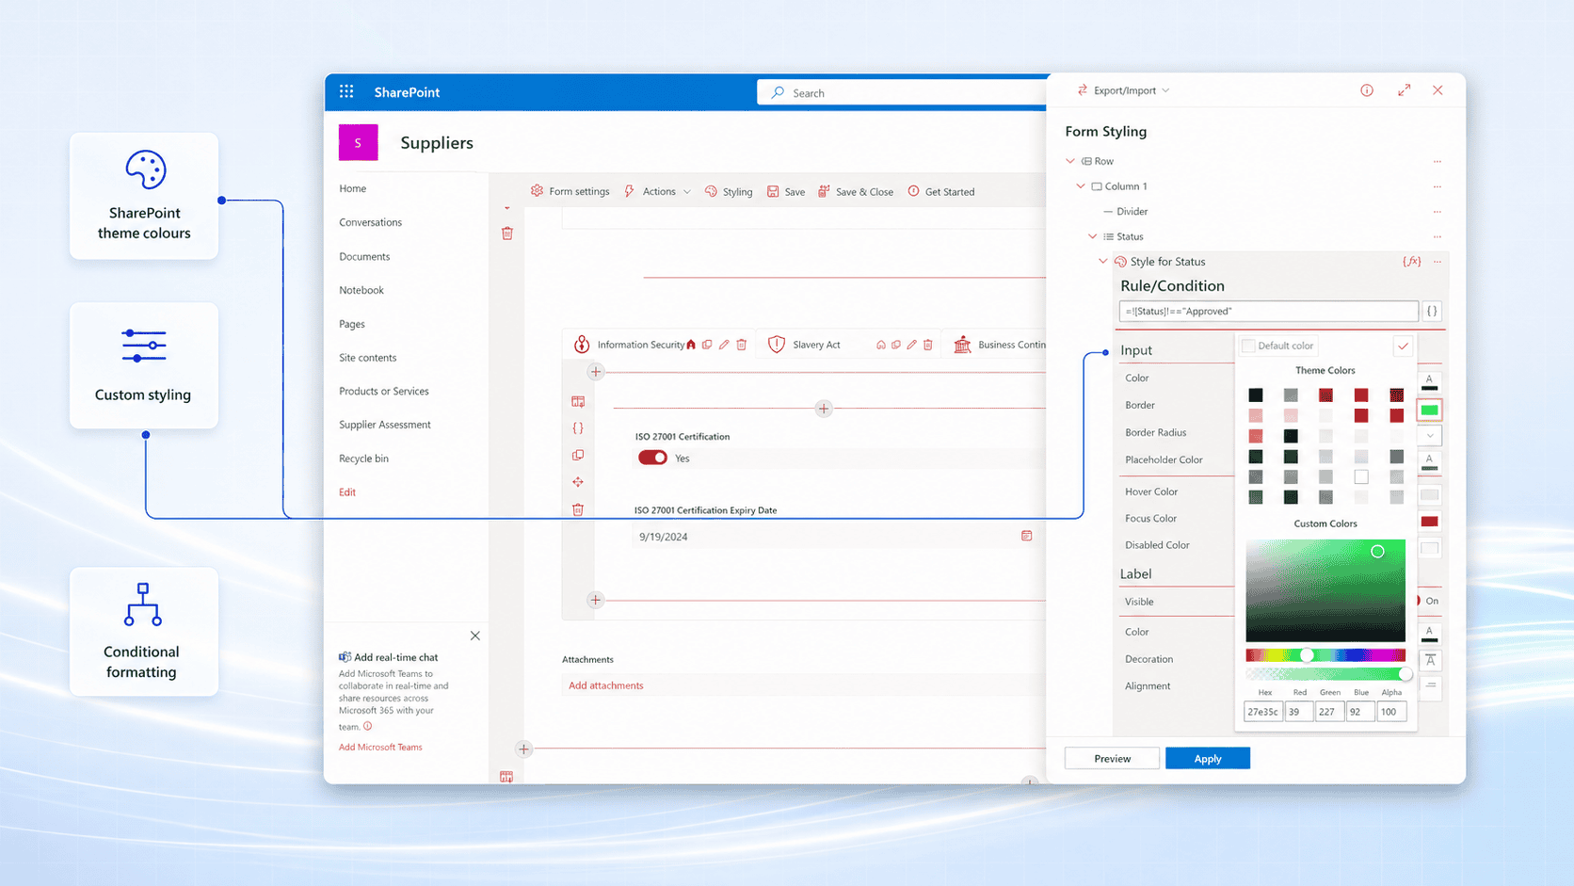Viewport: 1574px width, 886px height.
Task: Collapse the Style for Status section
Action: 1103,262
